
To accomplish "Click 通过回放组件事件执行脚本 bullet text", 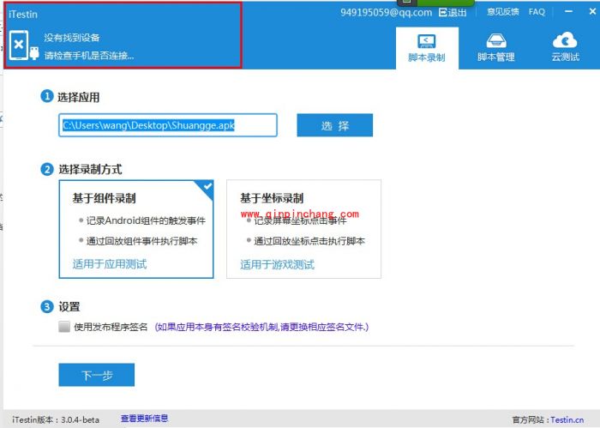I will point(141,241).
